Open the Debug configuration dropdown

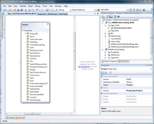tap(70, 10)
